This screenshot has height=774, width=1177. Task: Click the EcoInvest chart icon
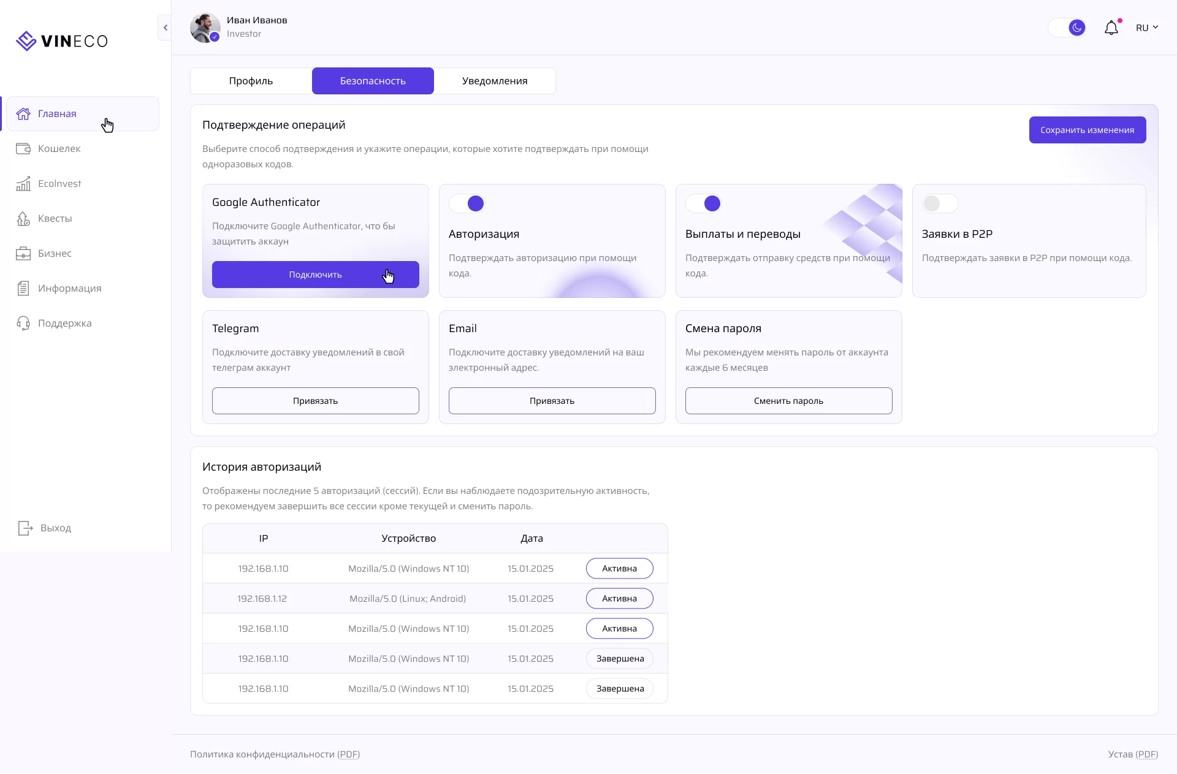23,183
